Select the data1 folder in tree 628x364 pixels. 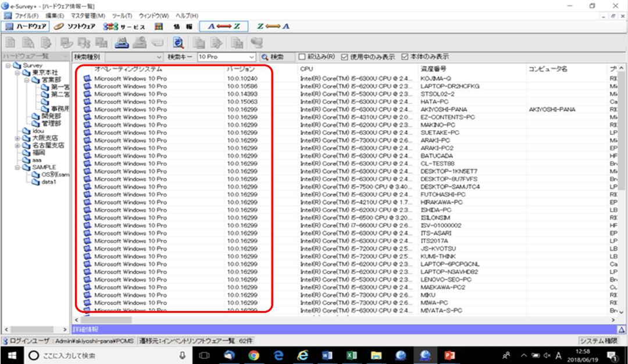(x=49, y=182)
